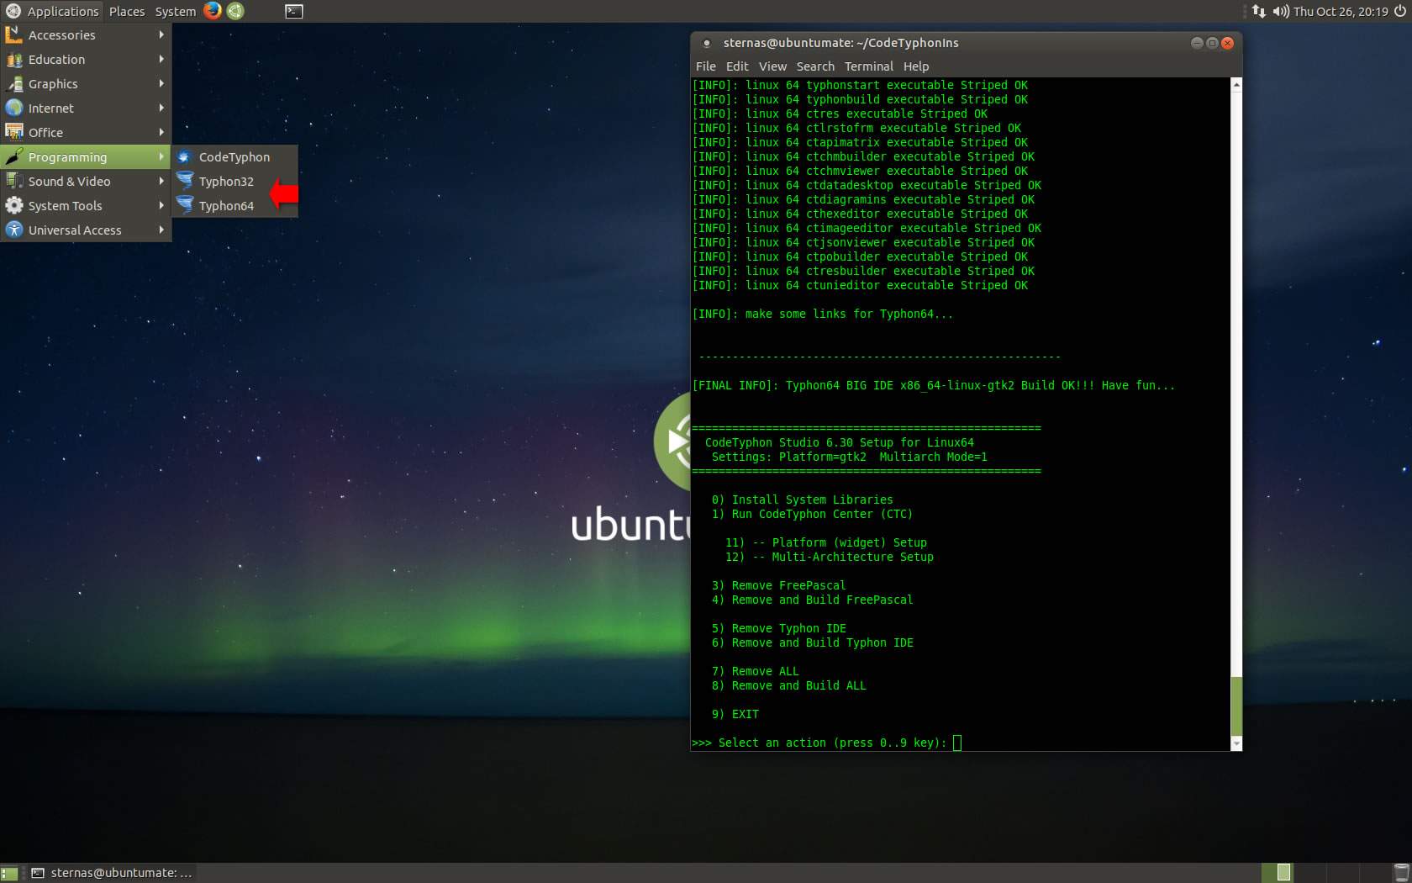This screenshot has height=883, width=1412.
Task: Click the Typhon64 tornado icon
Action: pyautogui.click(x=185, y=205)
